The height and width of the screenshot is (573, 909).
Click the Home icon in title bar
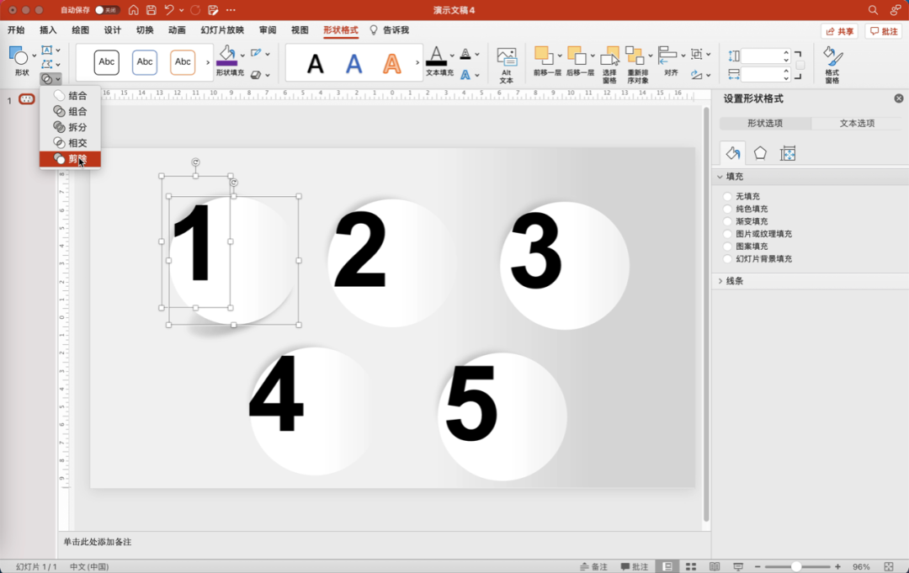pos(133,10)
